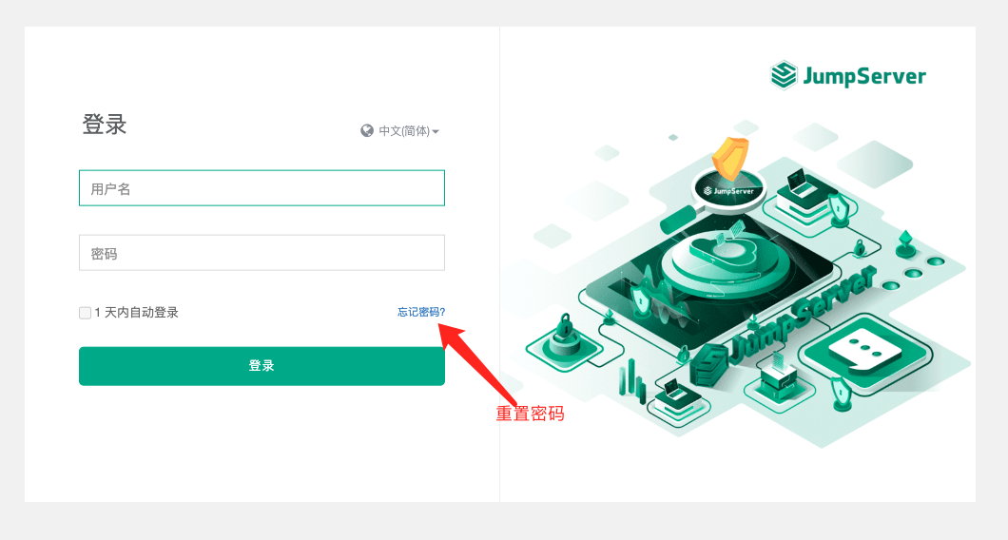Image resolution: width=1008 pixels, height=540 pixels.
Task: Click the JumpServer brand name text
Action: pos(864,76)
